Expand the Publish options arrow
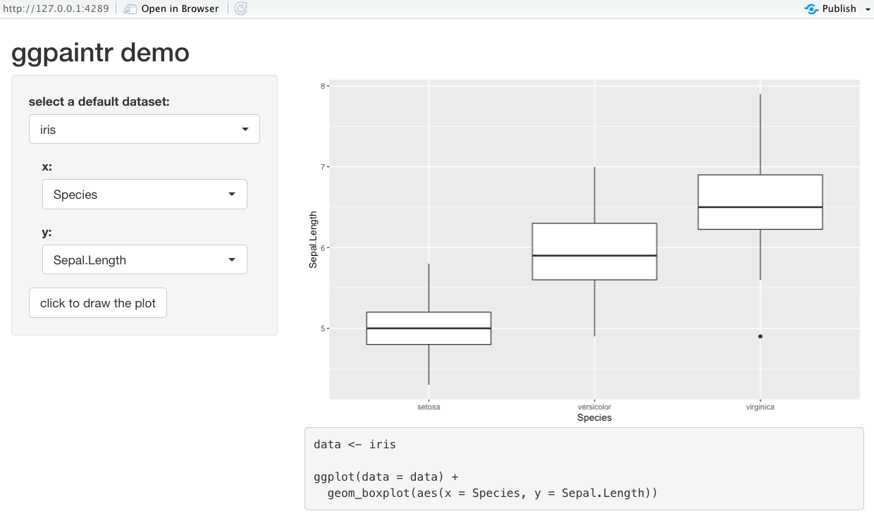This screenshot has width=874, height=523. (x=868, y=9)
